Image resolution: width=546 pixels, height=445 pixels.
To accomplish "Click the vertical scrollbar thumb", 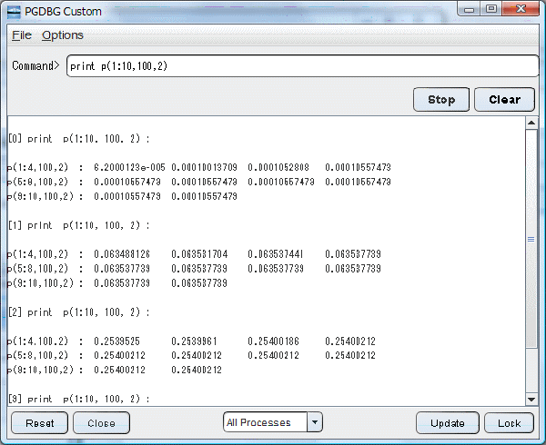I will click(x=531, y=239).
